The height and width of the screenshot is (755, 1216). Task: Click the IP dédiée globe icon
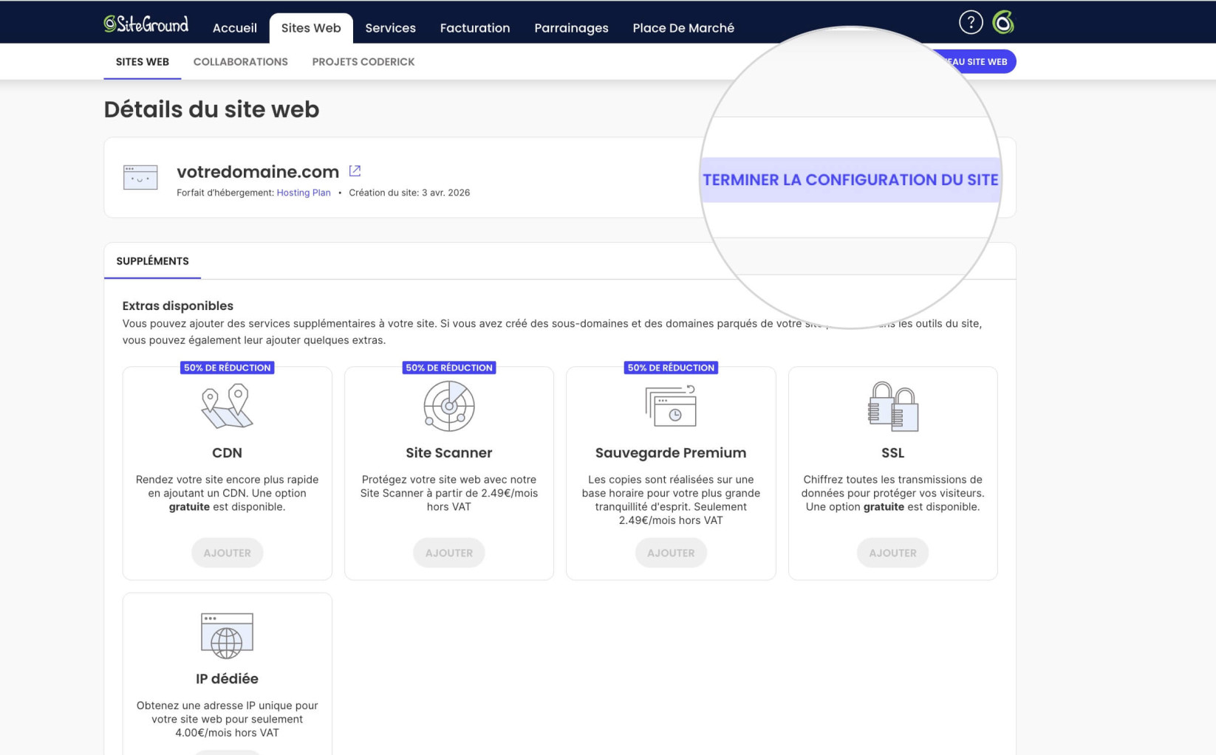(227, 635)
